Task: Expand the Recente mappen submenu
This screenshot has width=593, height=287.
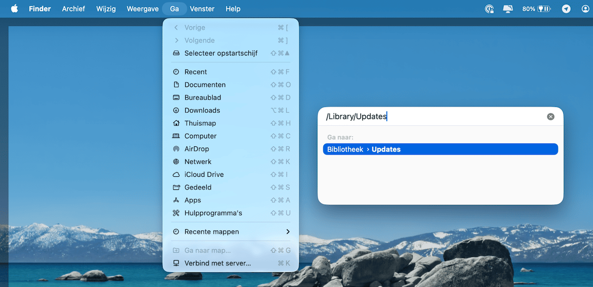Action: 288,232
